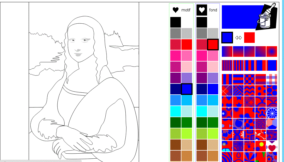Viewport: 284px width, 162px height.
Task: Select the citrus slice wheel pattern
Action: coord(272,113)
